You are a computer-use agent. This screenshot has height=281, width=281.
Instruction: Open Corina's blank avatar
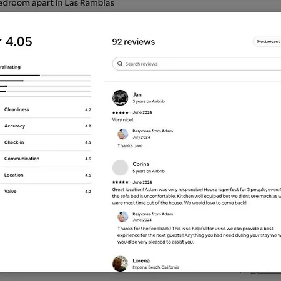click(x=120, y=167)
